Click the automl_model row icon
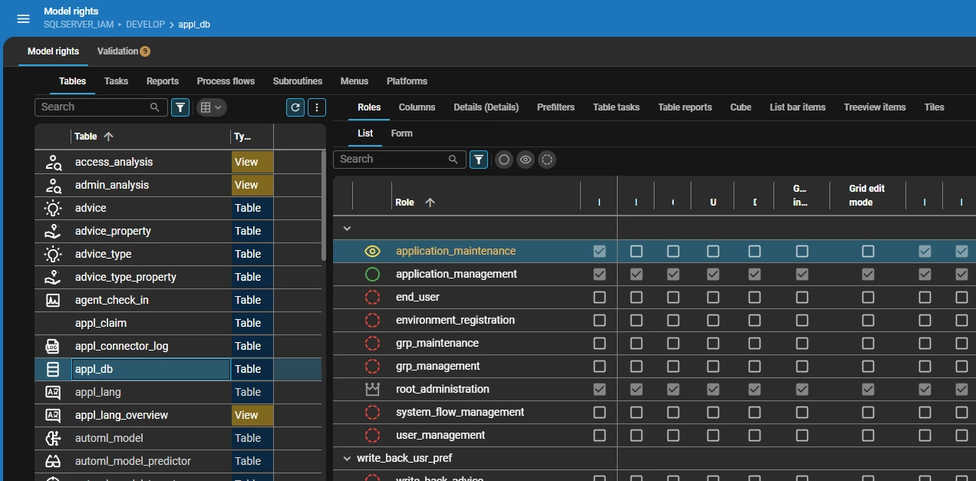Viewport: 976px width, 481px height. point(53,438)
